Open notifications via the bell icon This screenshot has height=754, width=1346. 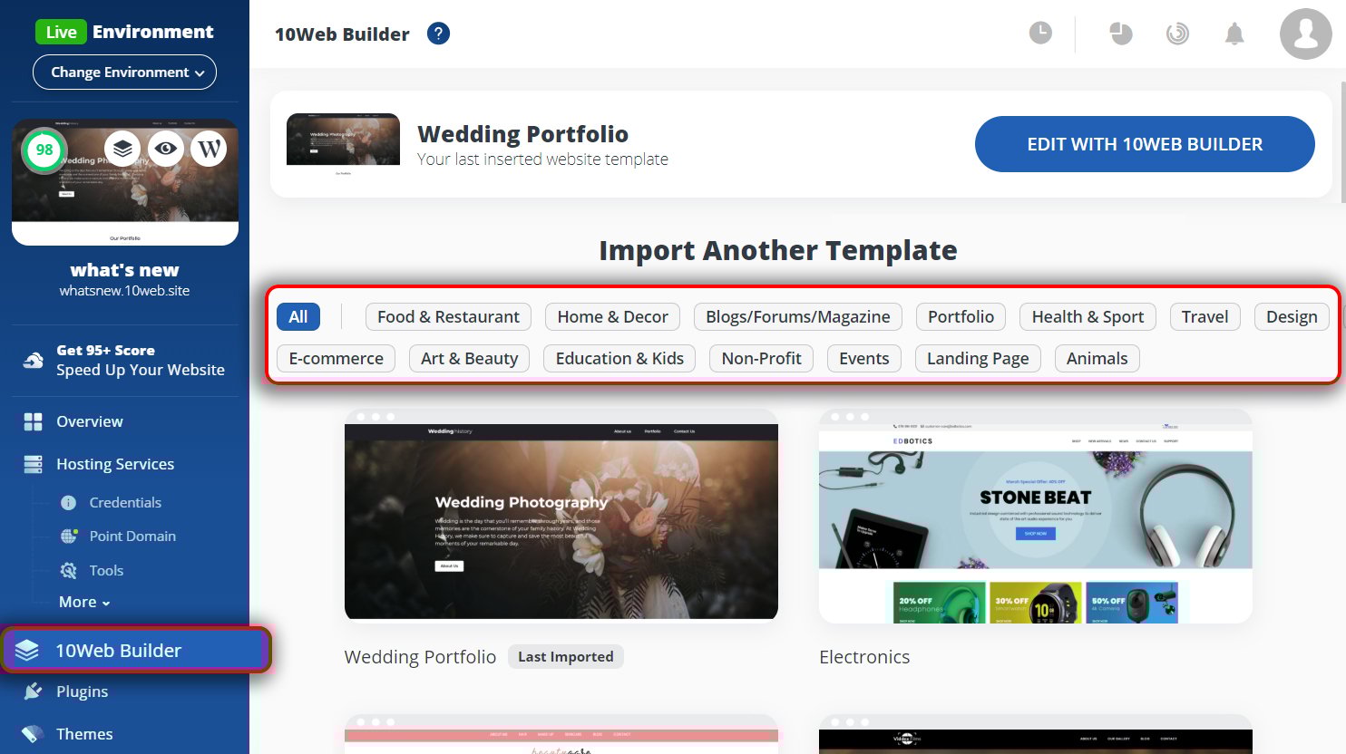point(1234,33)
